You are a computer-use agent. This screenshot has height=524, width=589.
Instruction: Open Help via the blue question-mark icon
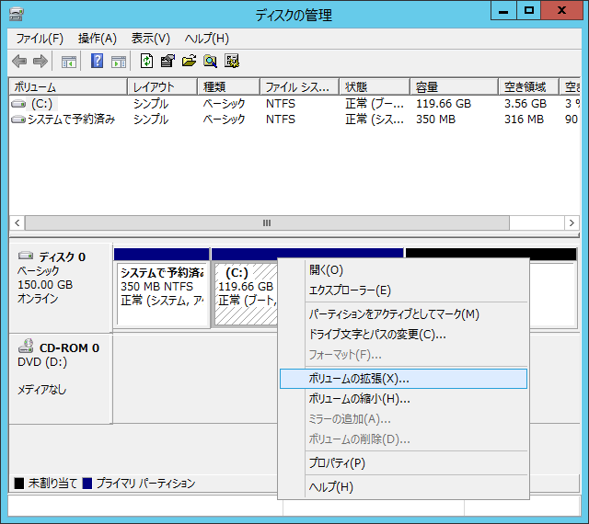(x=97, y=61)
